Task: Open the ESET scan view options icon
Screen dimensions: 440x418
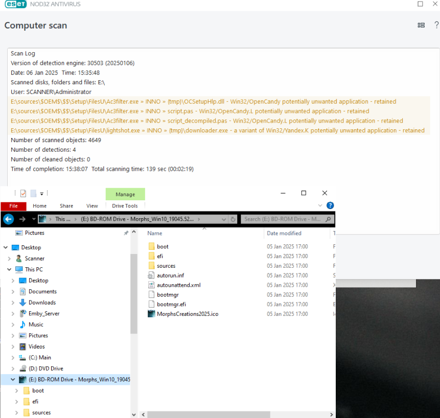Action: pos(421,25)
